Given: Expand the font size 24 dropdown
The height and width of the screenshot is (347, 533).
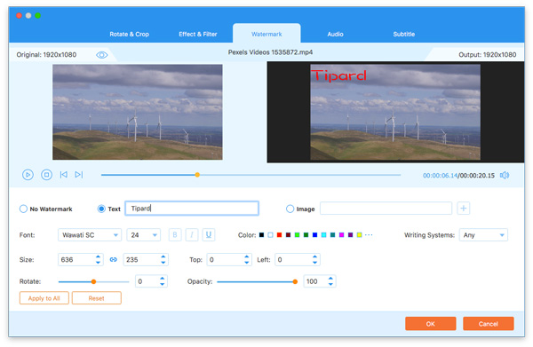Looking at the screenshot, I should click(143, 235).
